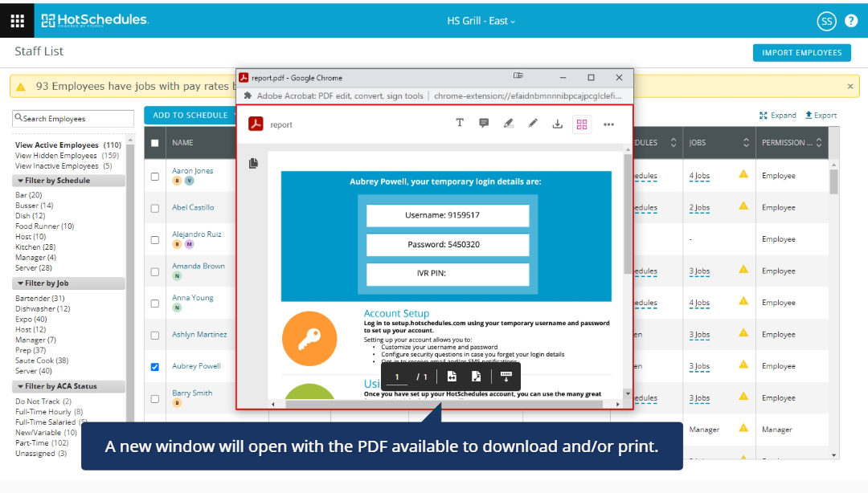
Task: Click the fit-page icon in page toolbar
Action: (476, 377)
